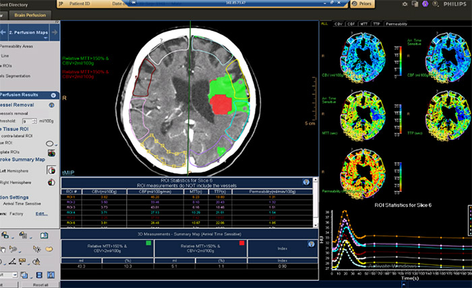Click the save-to-film capture icon
472x288 pixels.
tap(23, 235)
